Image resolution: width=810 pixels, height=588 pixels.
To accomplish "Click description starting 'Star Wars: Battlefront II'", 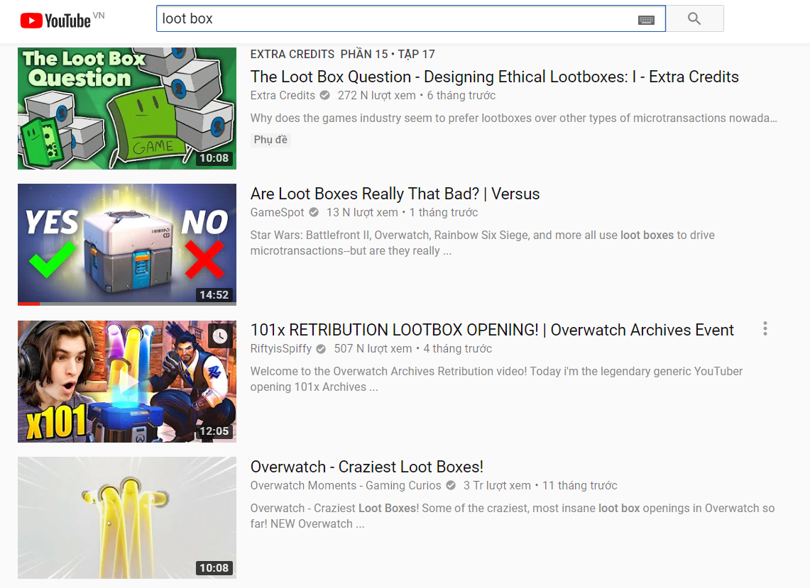I will pyautogui.click(x=483, y=243).
